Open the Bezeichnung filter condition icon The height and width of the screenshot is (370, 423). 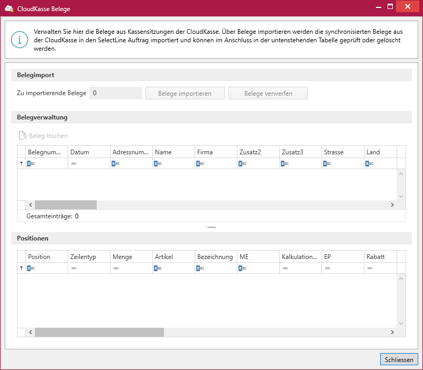point(200,268)
